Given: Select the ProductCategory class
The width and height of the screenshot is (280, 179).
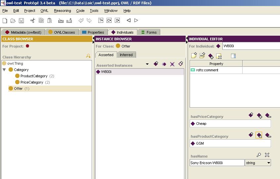Looking at the screenshot, I should click(34, 76).
